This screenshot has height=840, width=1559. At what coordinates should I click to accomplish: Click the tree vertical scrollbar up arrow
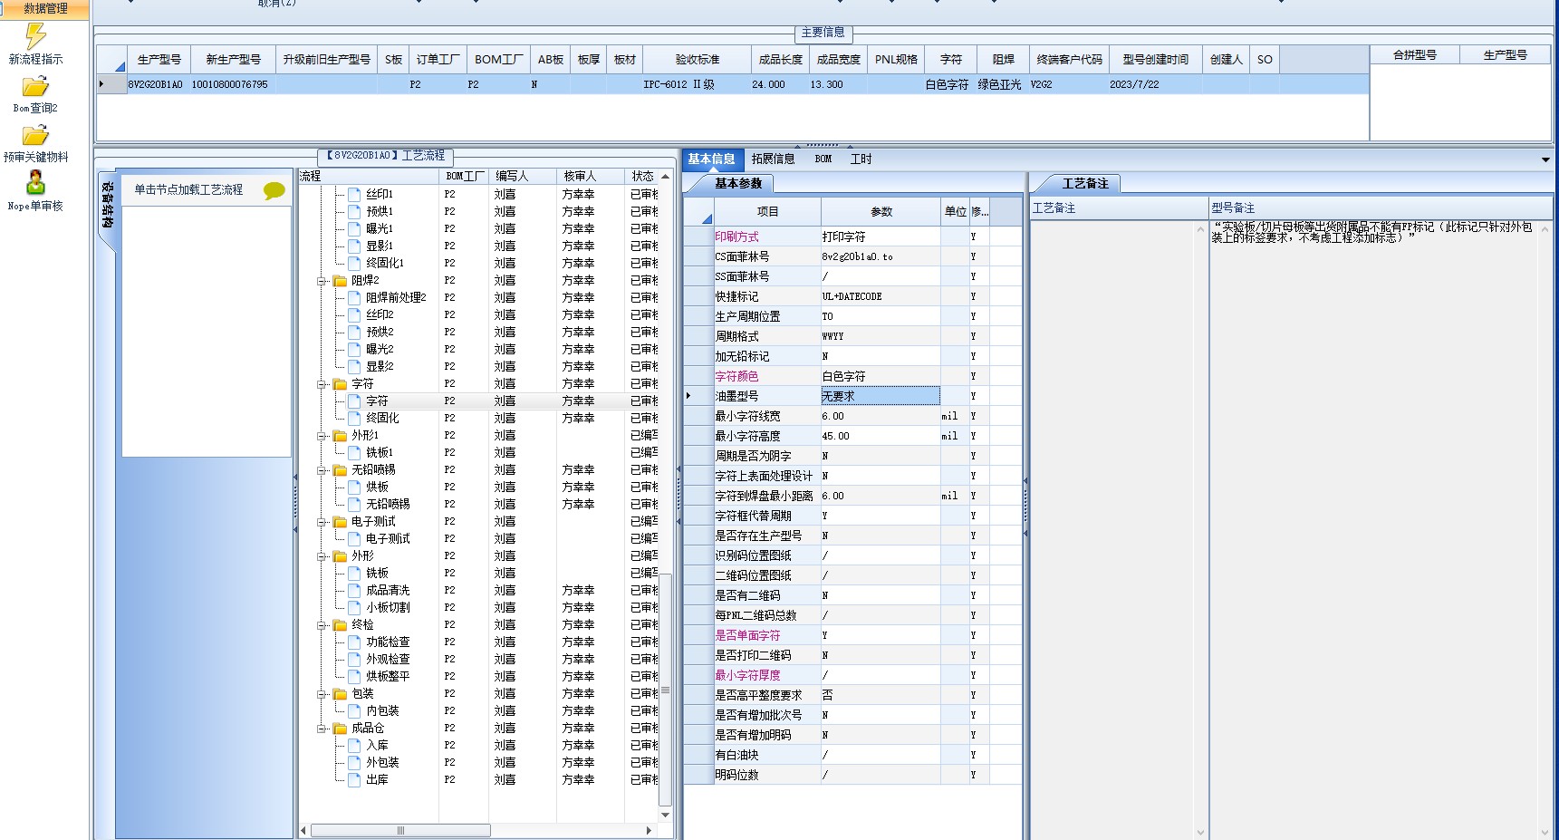(666, 176)
